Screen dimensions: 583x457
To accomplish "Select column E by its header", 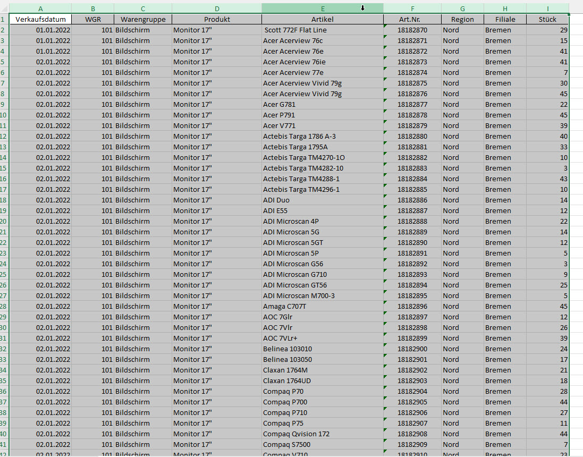I will click(322, 8).
